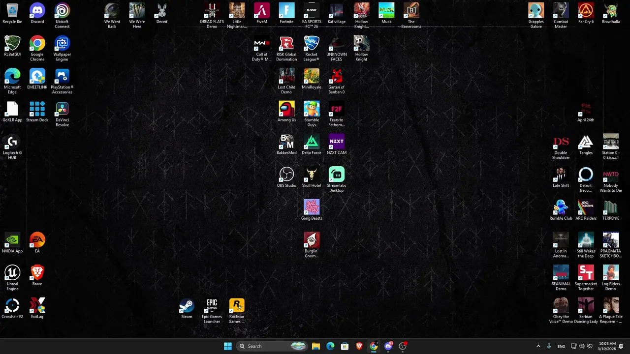The height and width of the screenshot is (354, 630).
Task: Click the RLBotGUI desktop icon
Action: (12, 47)
